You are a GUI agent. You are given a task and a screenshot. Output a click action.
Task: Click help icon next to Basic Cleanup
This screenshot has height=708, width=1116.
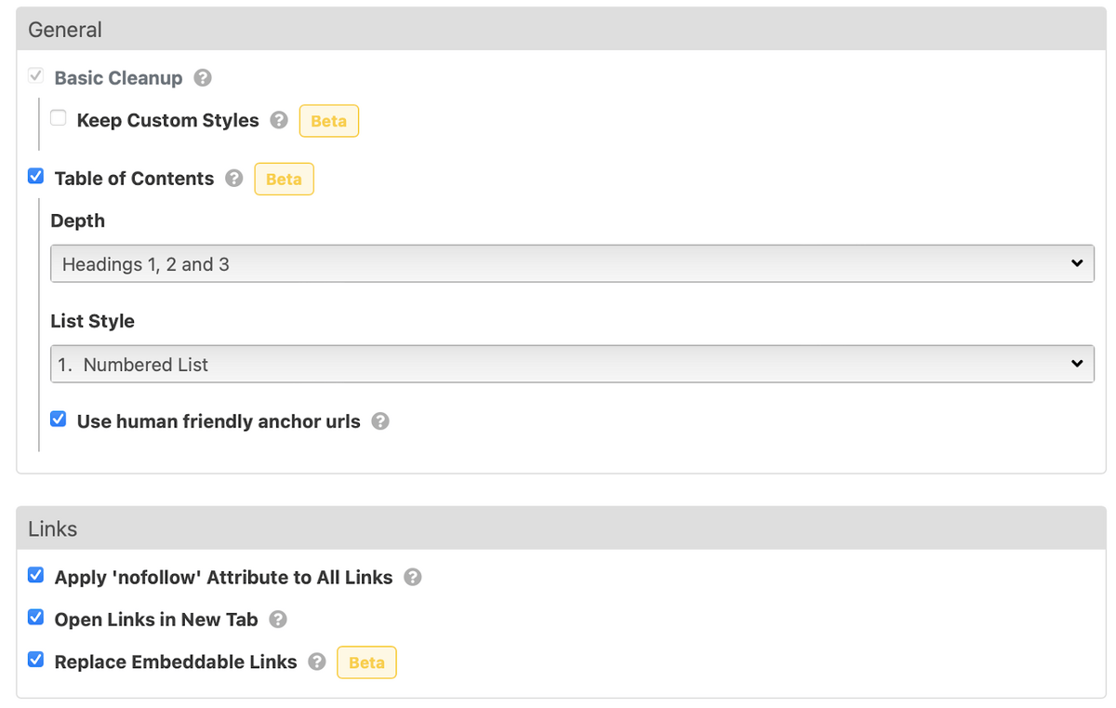tap(203, 78)
